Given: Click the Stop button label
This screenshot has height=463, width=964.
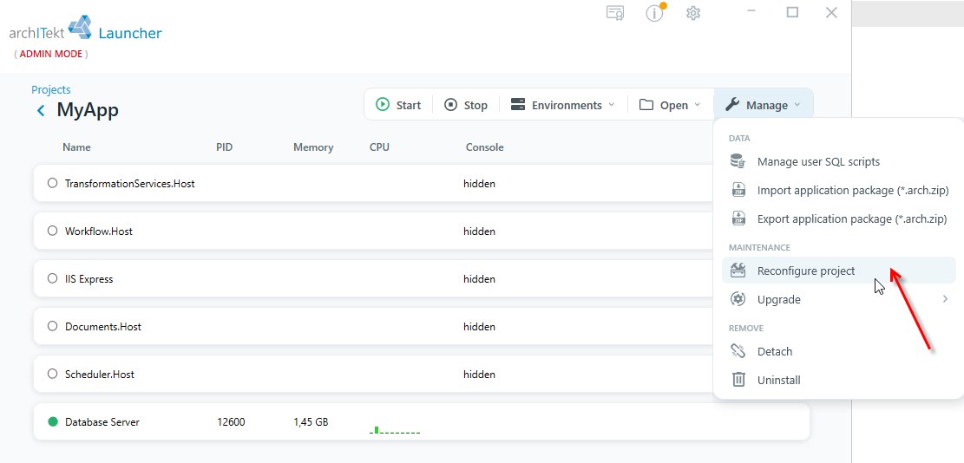Looking at the screenshot, I should (475, 105).
